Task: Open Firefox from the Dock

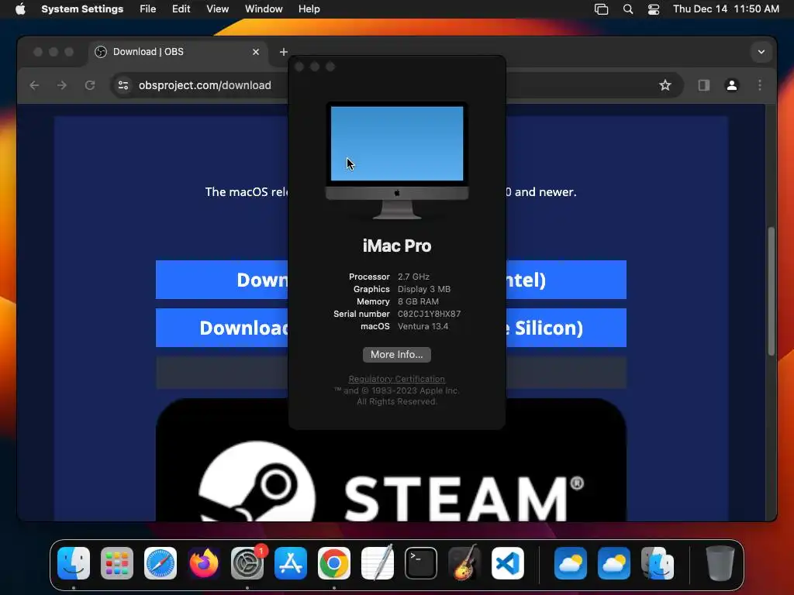Action: (x=204, y=563)
